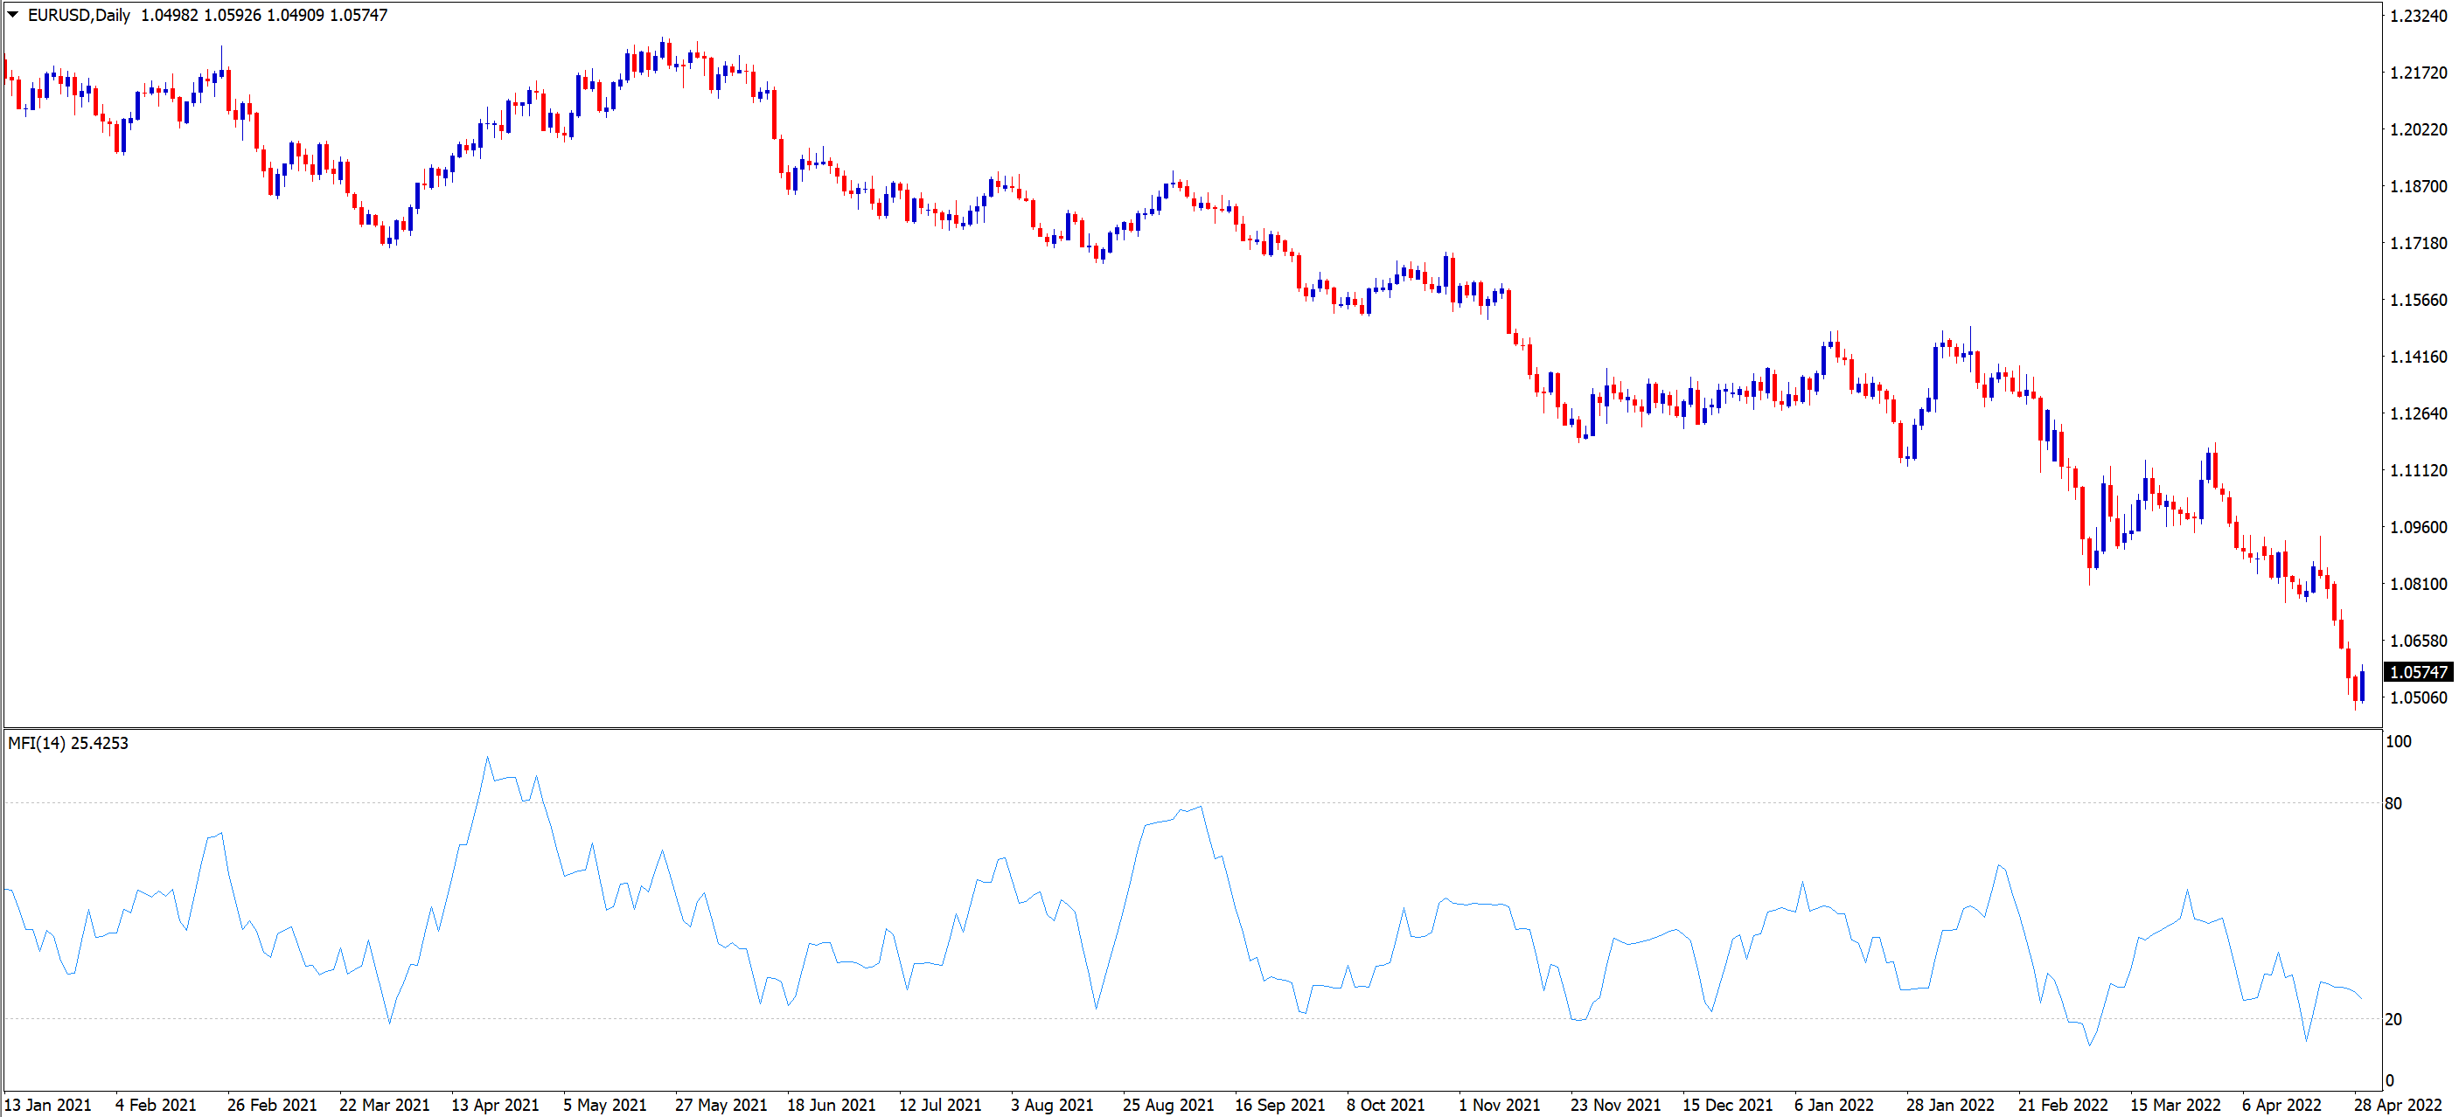The image size is (2459, 1117).
Task: Select the 1.05060 price axis label
Action: (x=2418, y=697)
